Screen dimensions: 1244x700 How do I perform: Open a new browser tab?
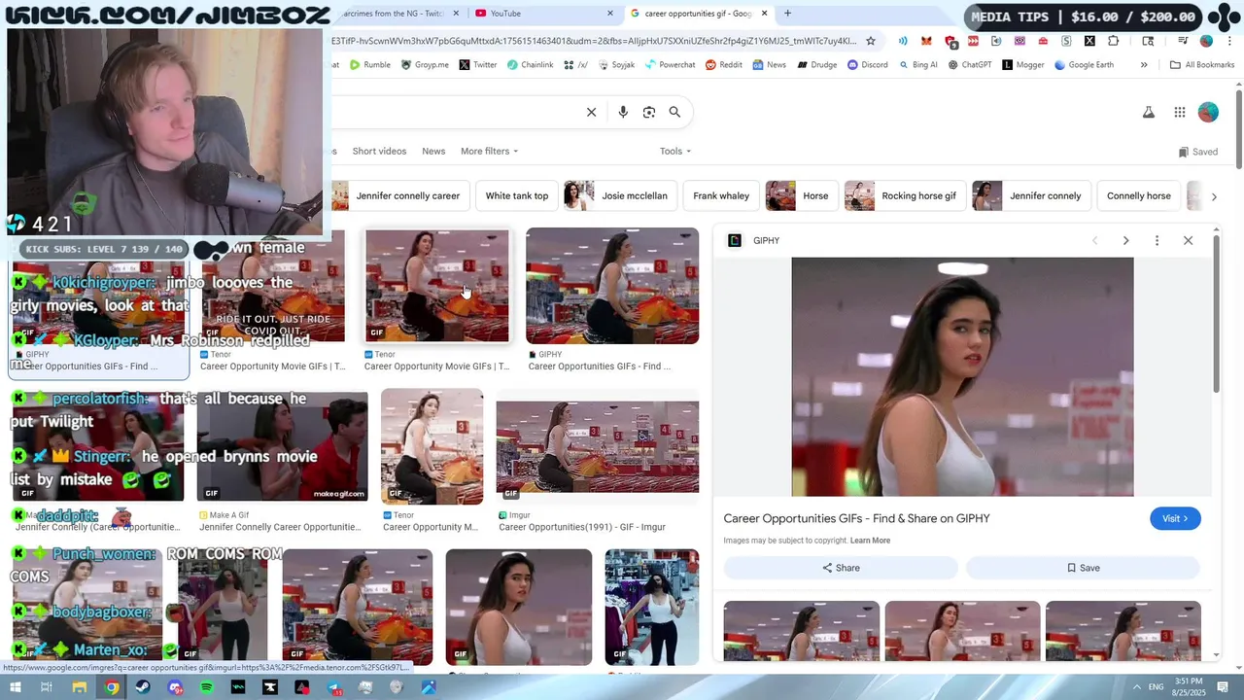[787, 14]
